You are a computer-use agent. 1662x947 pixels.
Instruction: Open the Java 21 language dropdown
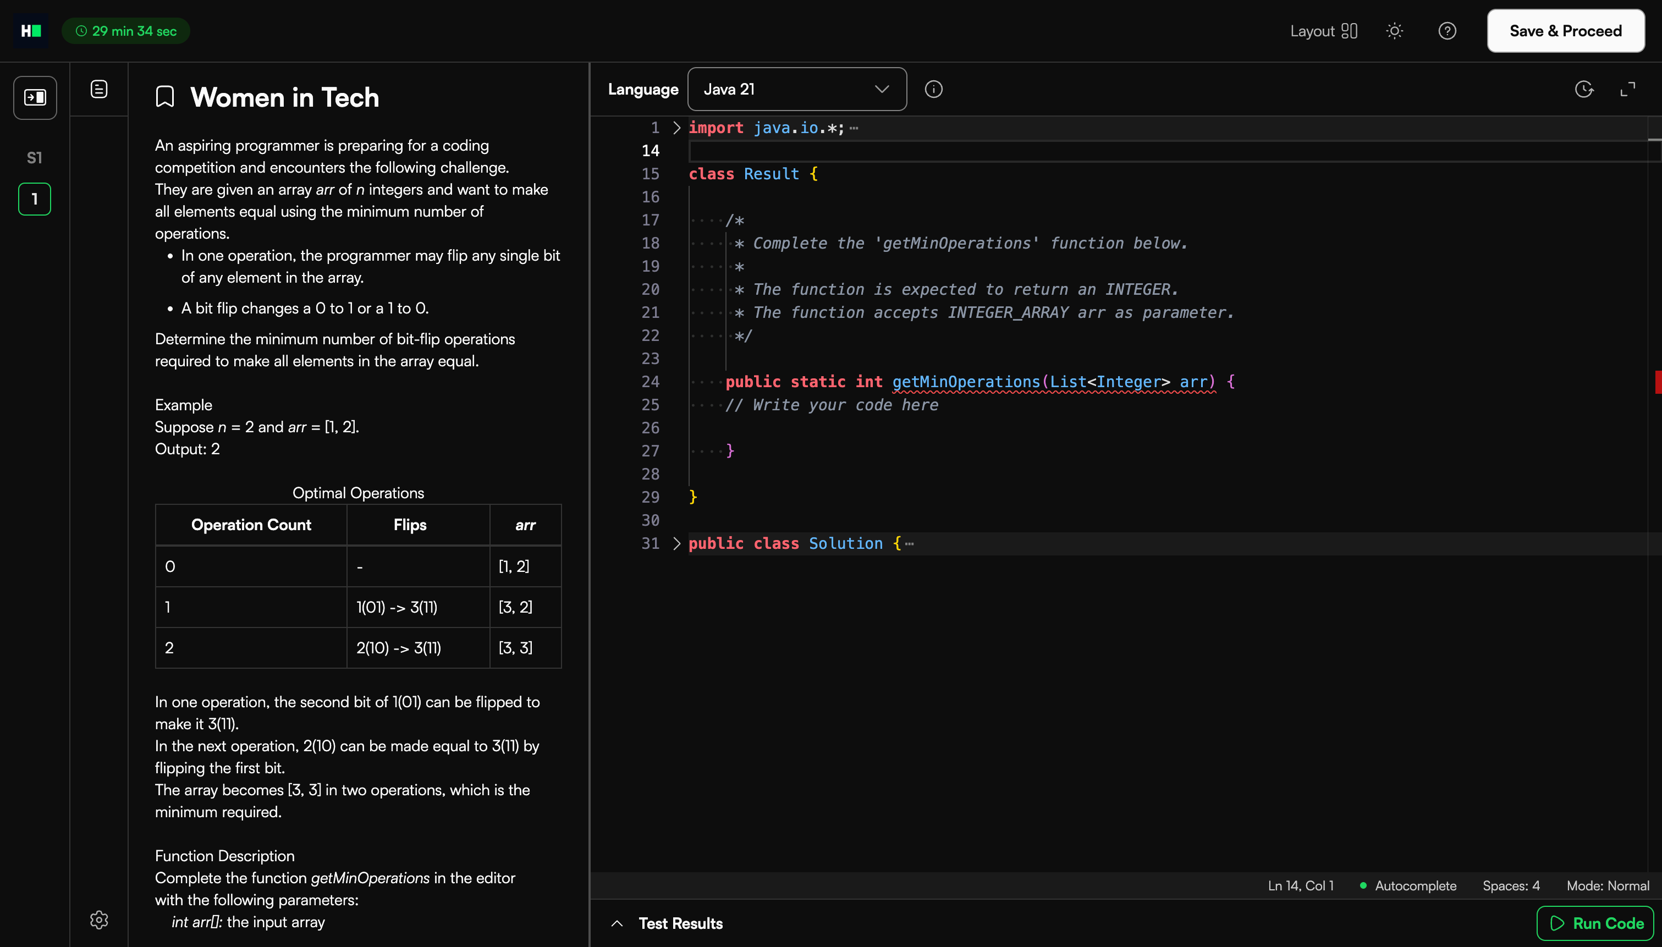pos(796,89)
